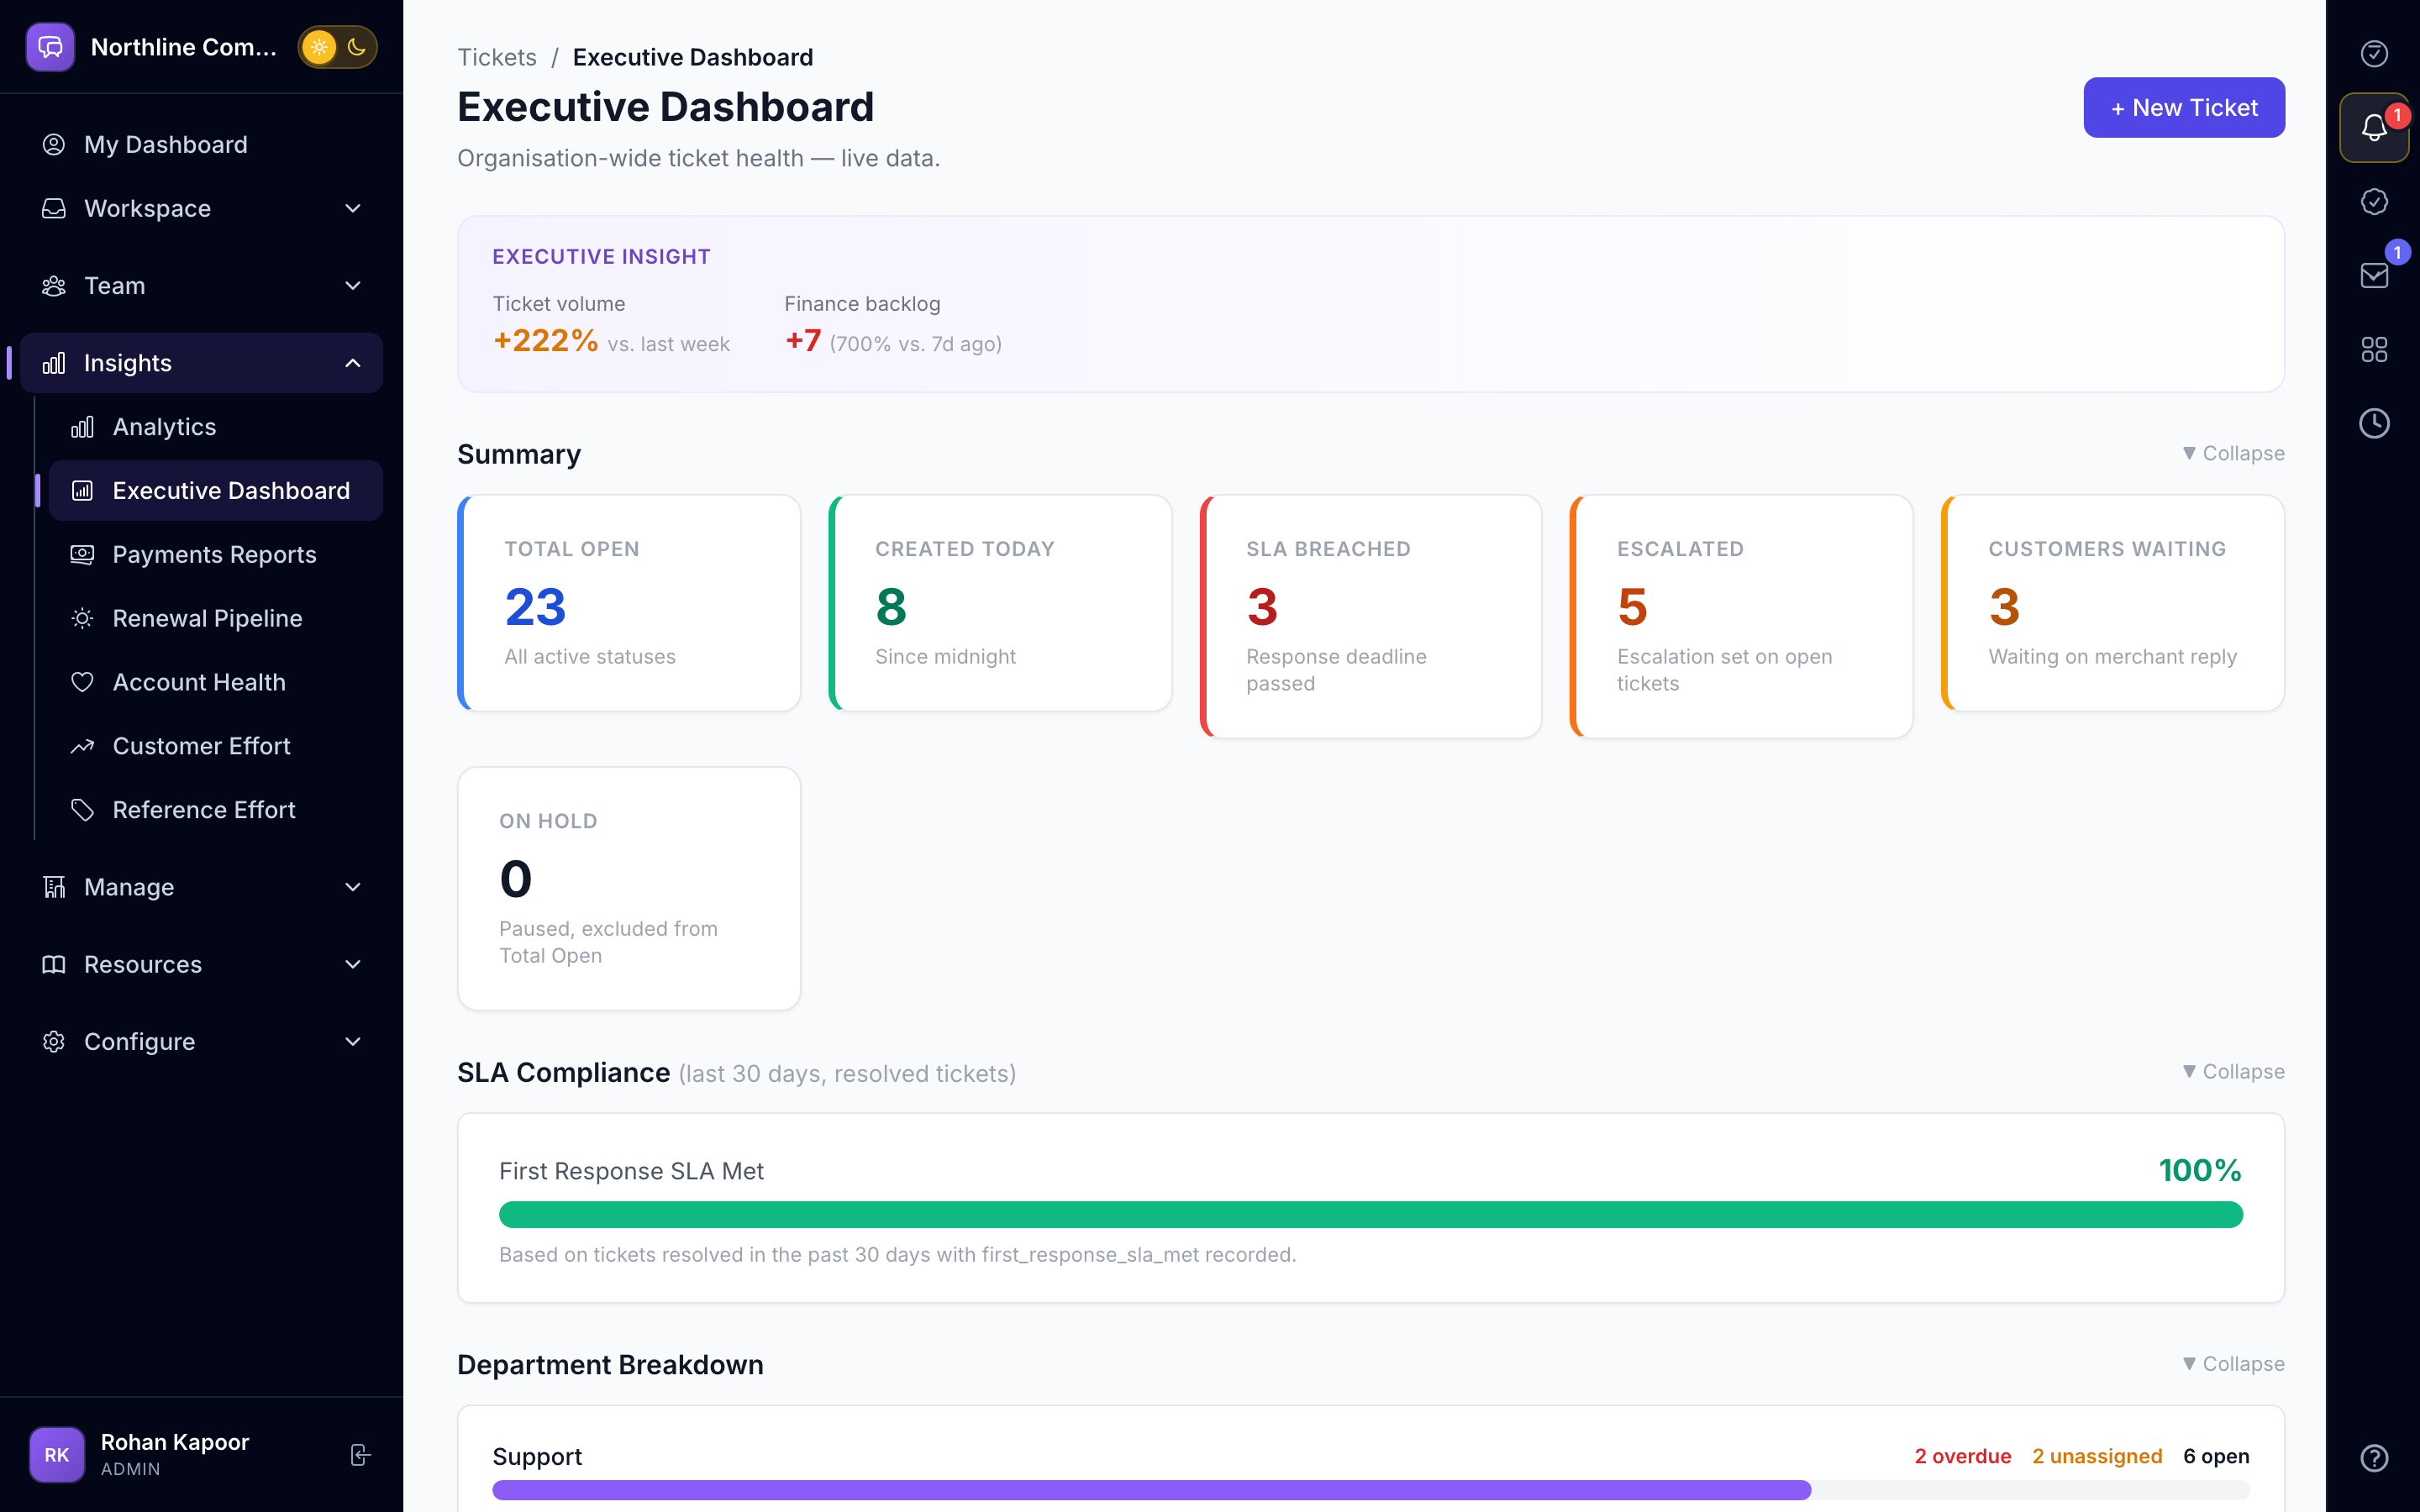Click the approvals checkmark badge icon

[2374, 201]
